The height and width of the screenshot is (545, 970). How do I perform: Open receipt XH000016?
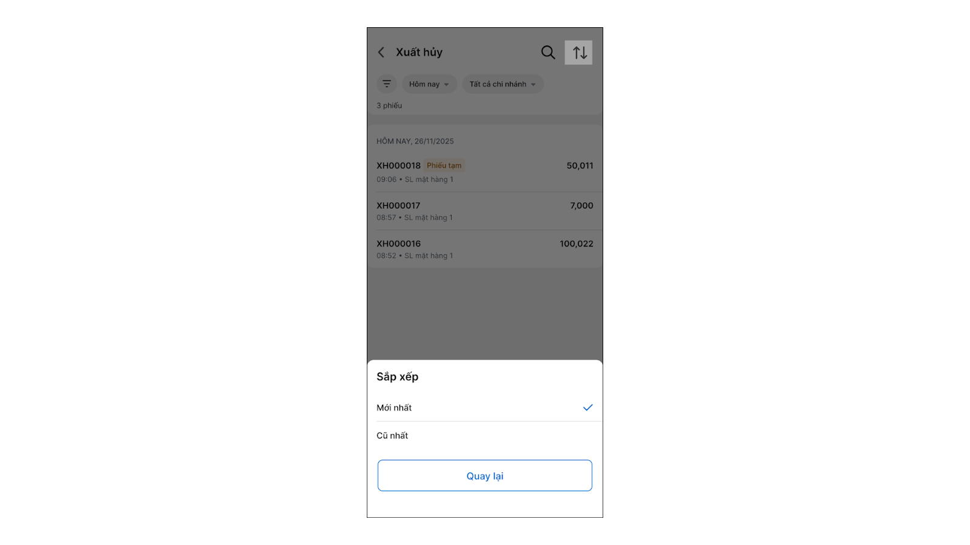(x=398, y=244)
